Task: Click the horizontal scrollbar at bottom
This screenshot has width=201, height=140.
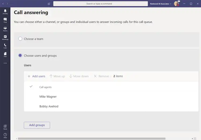Action: click(91, 139)
